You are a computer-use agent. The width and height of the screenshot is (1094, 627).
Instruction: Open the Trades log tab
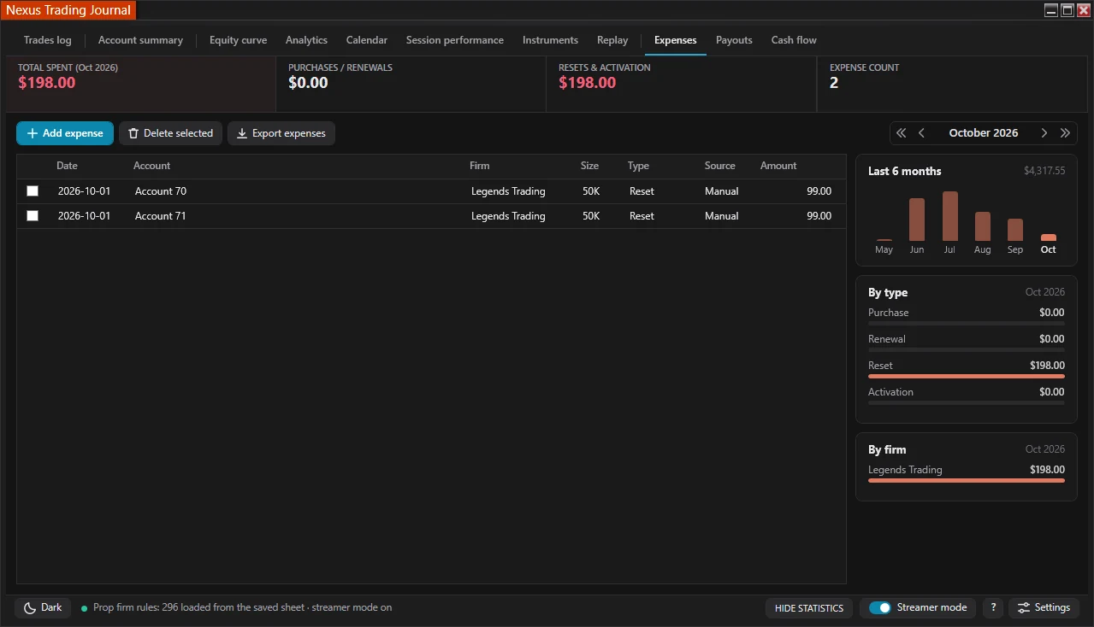[48, 40]
